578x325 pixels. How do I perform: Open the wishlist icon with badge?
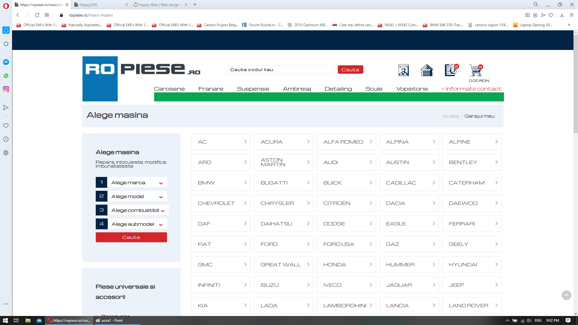click(452, 70)
